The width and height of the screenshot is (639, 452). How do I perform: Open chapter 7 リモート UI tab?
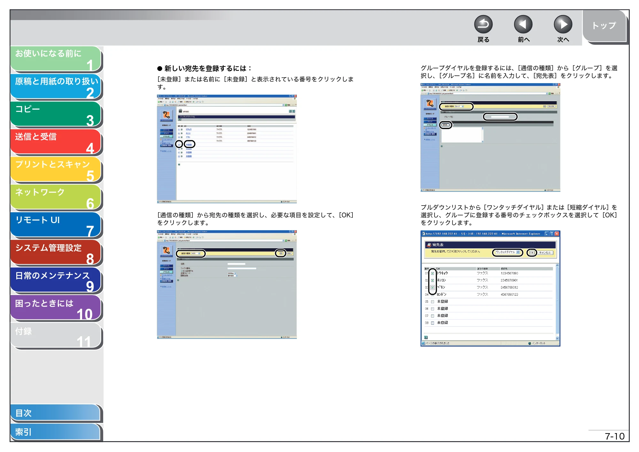click(56, 225)
